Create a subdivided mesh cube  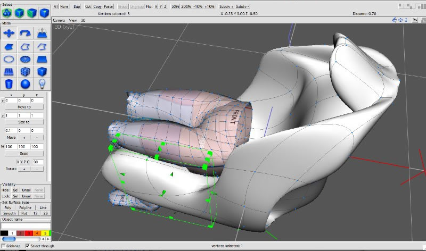pos(25,72)
